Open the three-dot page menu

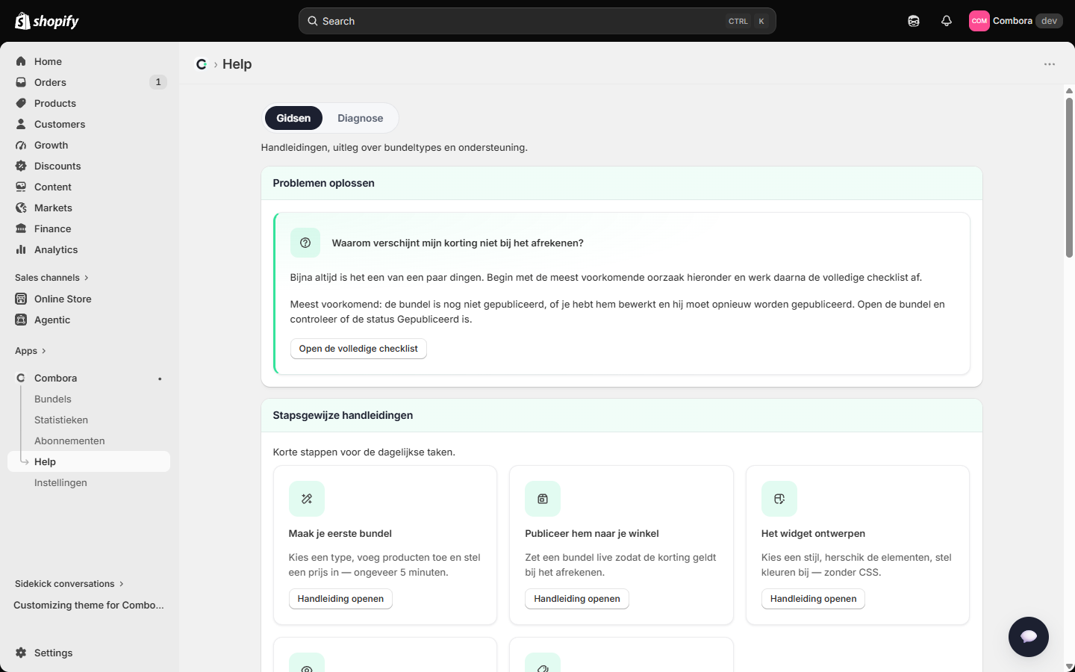(x=1050, y=64)
